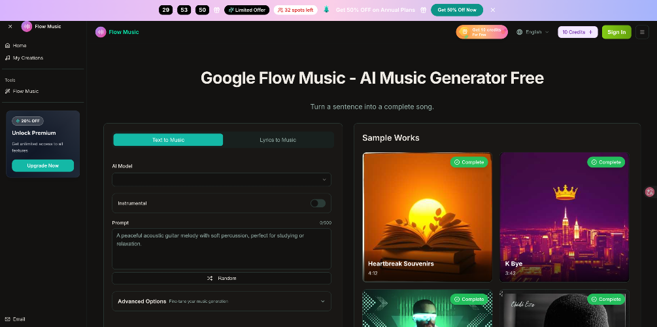657x327 pixels.
Task: Click the Sample Works heading
Action: coord(390,138)
